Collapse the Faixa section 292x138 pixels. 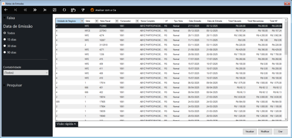tap(4, 18)
